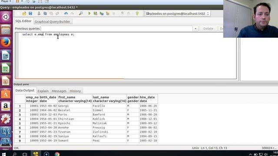This screenshot has width=278, height=156.
Task: Cancel the running query via toolbar stop icon
Action: coord(114,13)
